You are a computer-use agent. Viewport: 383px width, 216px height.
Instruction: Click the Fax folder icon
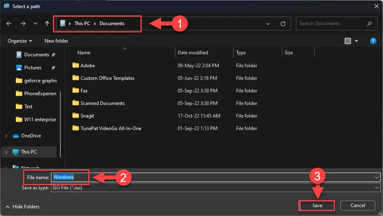[76, 90]
